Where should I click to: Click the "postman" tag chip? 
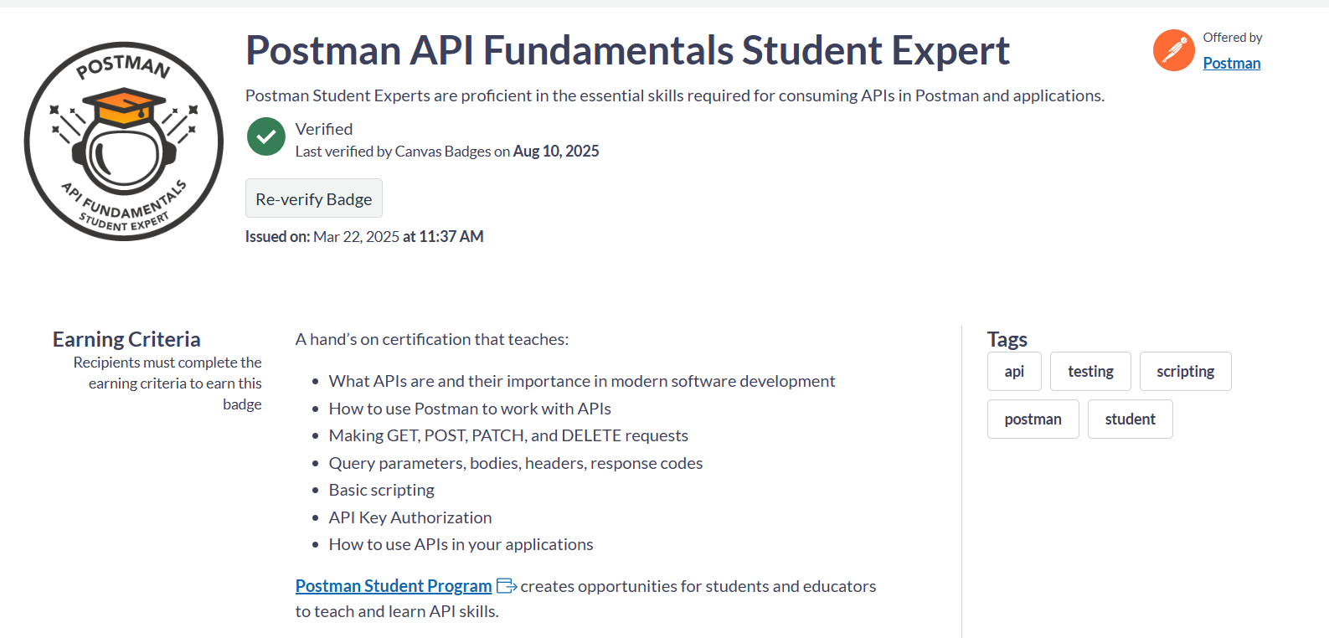coord(1033,419)
